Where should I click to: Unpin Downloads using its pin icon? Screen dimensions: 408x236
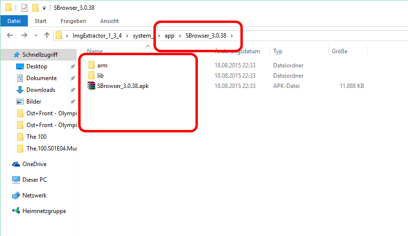point(73,90)
